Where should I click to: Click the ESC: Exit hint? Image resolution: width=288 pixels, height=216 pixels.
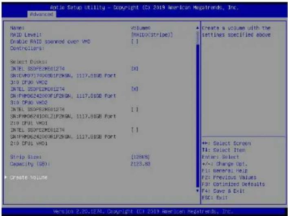pyautogui.click(x=215, y=198)
